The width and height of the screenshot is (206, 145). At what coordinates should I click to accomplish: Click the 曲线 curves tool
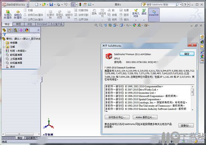click(144, 12)
